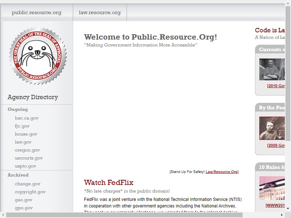This screenshot has height=218, width=291.
Task: Click the scroll right arrow
Action: click(282, 215)
